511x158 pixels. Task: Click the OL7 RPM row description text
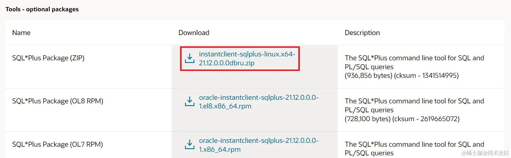[x=414, y=148]
